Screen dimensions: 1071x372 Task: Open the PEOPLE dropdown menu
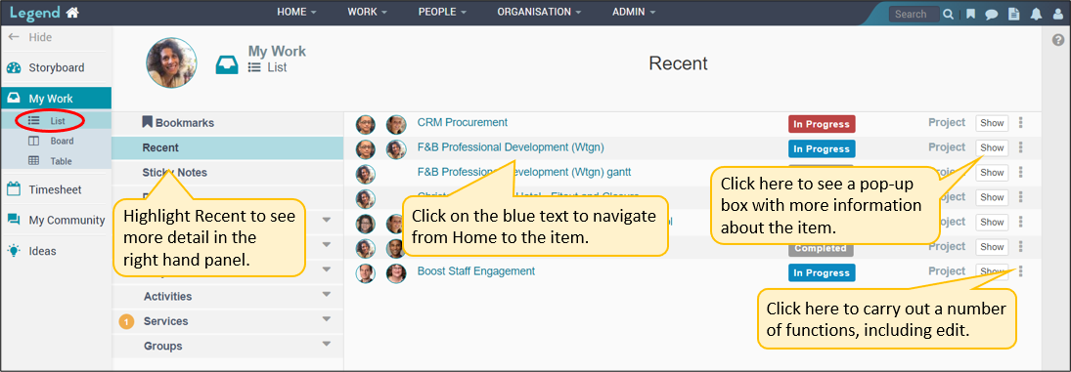click(x=443, y=13)
